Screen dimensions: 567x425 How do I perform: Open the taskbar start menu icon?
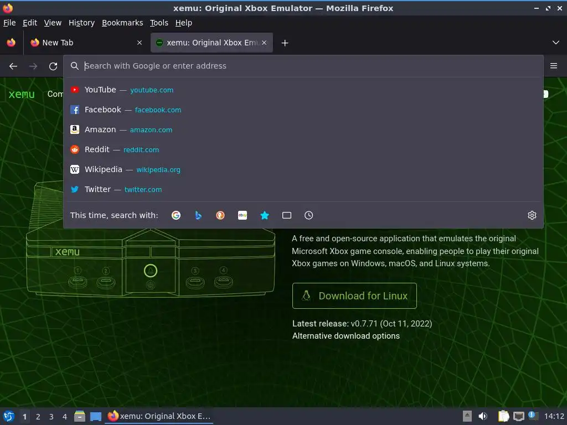[x=9, y=416]
